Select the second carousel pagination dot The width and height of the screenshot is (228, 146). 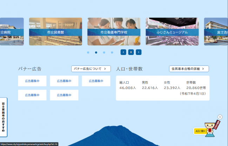point(96,53)
